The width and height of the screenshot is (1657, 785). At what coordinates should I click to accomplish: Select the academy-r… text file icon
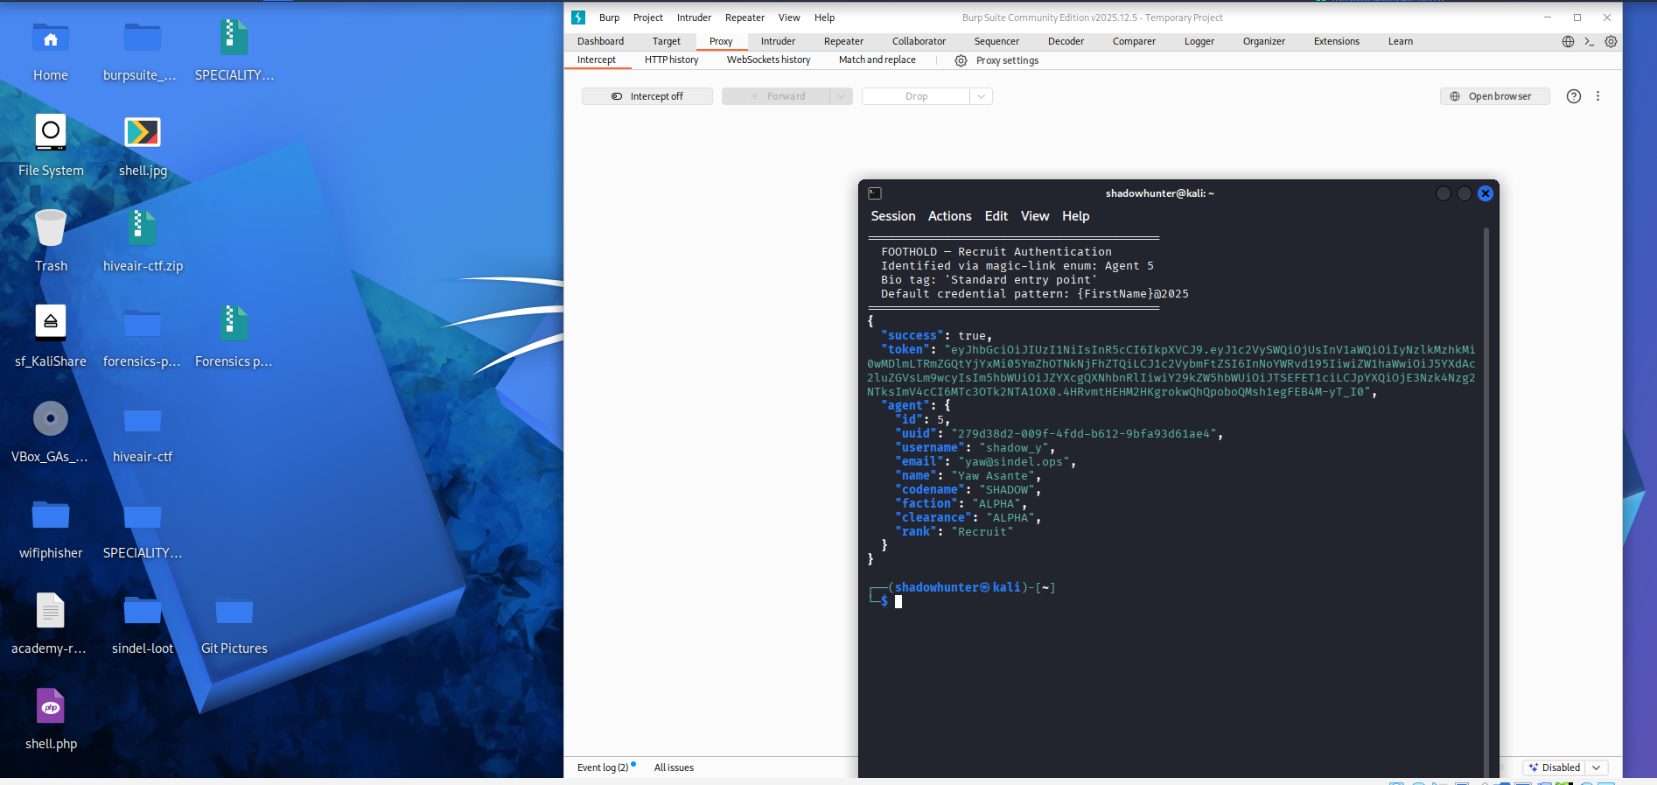(x=51, y=610)
